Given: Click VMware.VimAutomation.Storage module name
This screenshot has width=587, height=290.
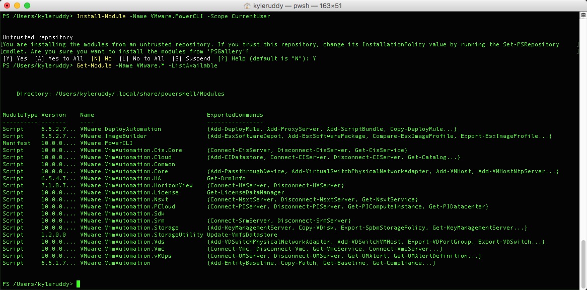Looking at the screenshot, I should point(129,228).
